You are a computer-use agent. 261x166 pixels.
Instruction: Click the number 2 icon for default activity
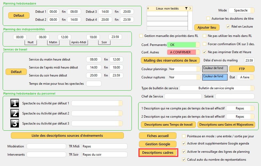pyautogui.click(x=15, y=113)
